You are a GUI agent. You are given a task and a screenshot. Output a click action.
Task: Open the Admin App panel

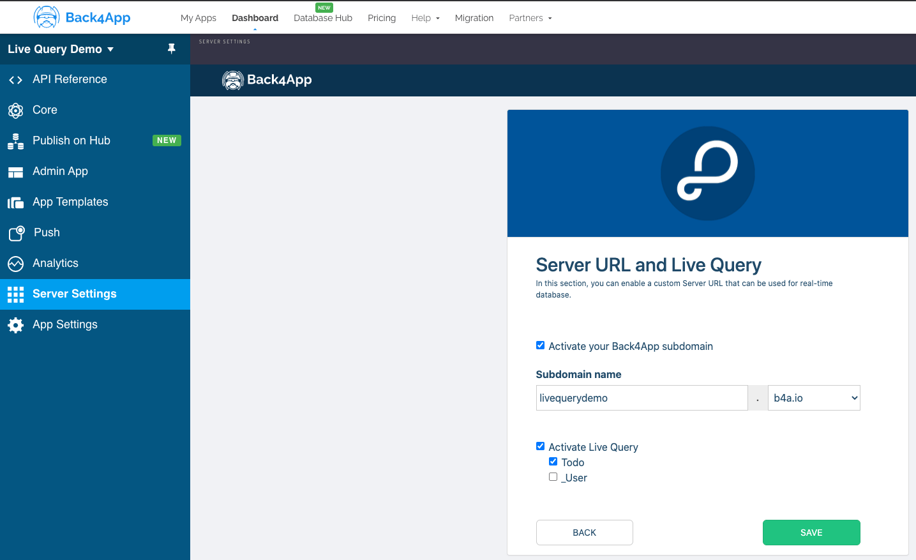click(x=60, y=171)
